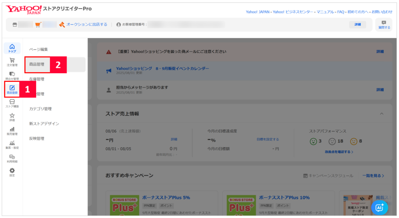Click the ストアパフォーマンス heading
399x218 pixels.
pyautogui.click(x=327, y=131)
